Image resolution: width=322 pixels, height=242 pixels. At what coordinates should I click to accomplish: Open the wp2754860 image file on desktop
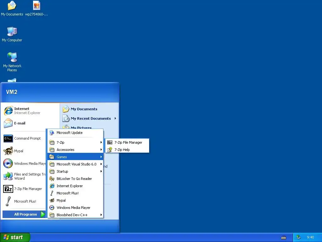click(x=36, y=9)
